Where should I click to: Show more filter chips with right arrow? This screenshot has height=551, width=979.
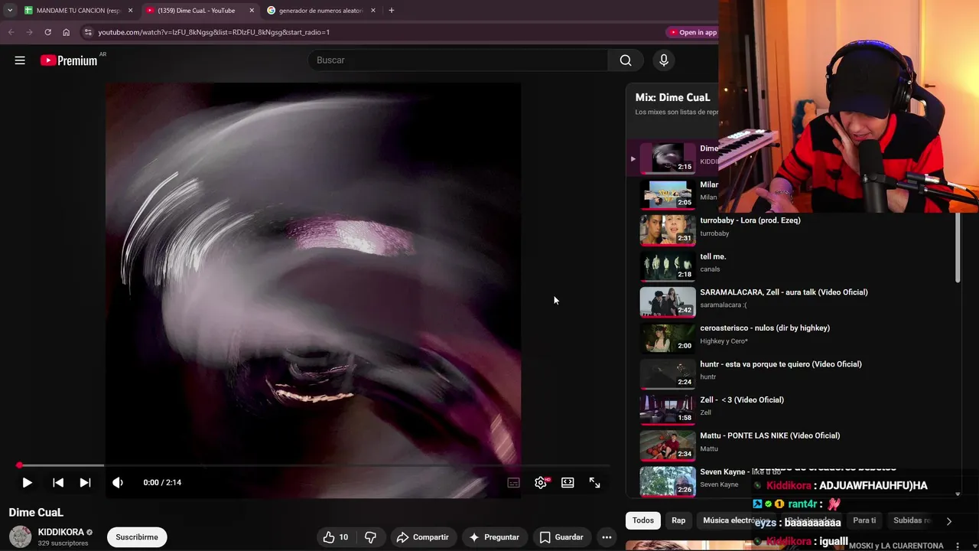click(949, 520)
